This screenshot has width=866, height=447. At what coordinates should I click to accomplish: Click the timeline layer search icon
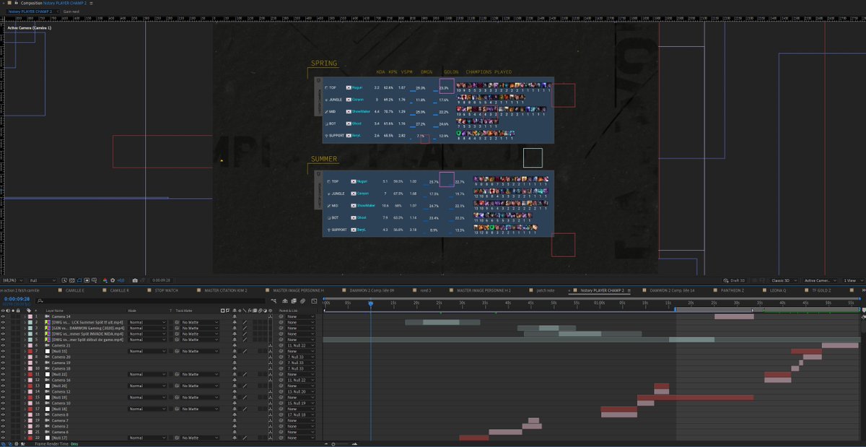(x=40, y=300)
